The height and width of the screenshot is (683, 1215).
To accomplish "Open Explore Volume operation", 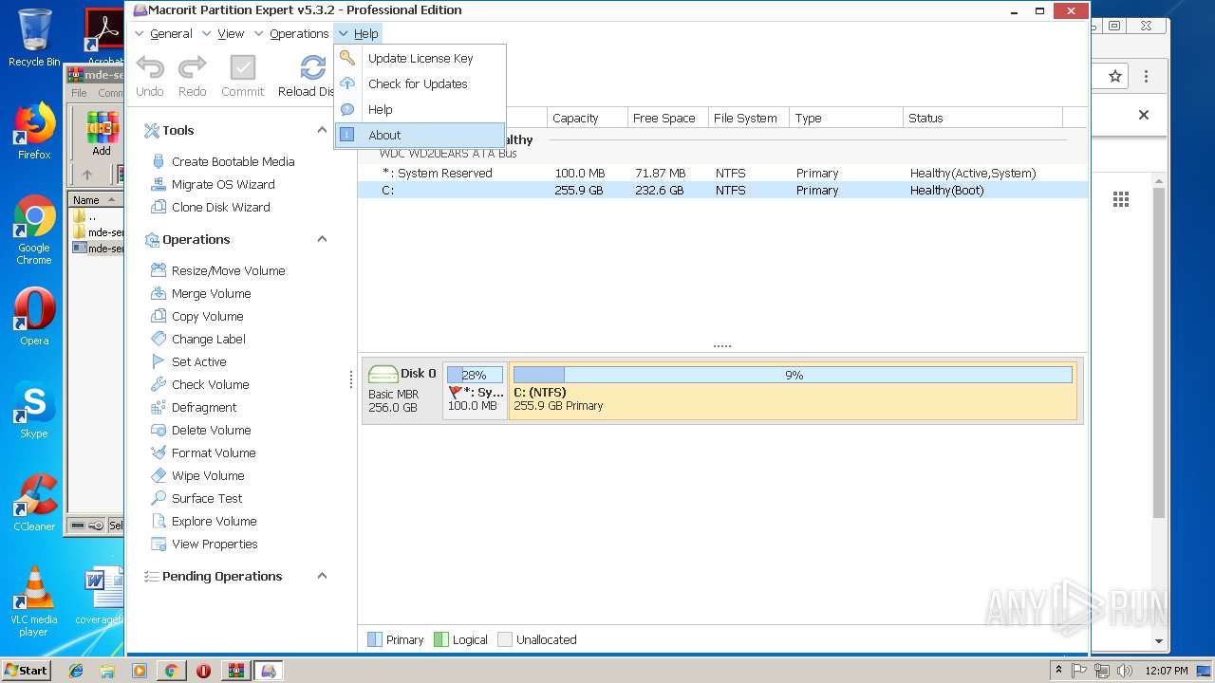I will (204, 521).
